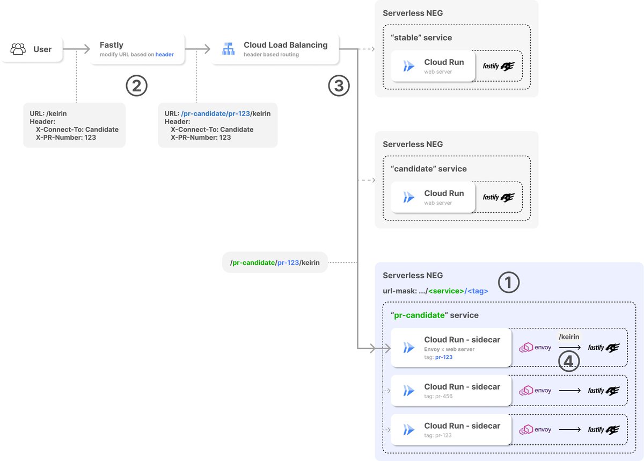
Task: Click fastify logo in the last sidecar row
Action: coord(604,430)
